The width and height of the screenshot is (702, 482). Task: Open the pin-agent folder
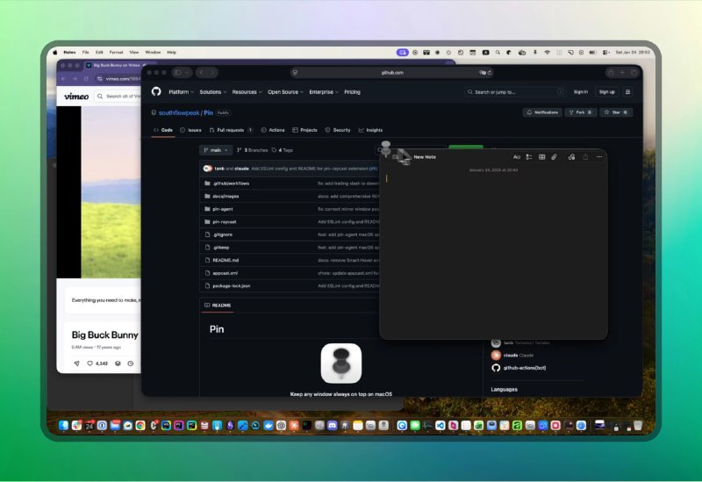point(225,209)
